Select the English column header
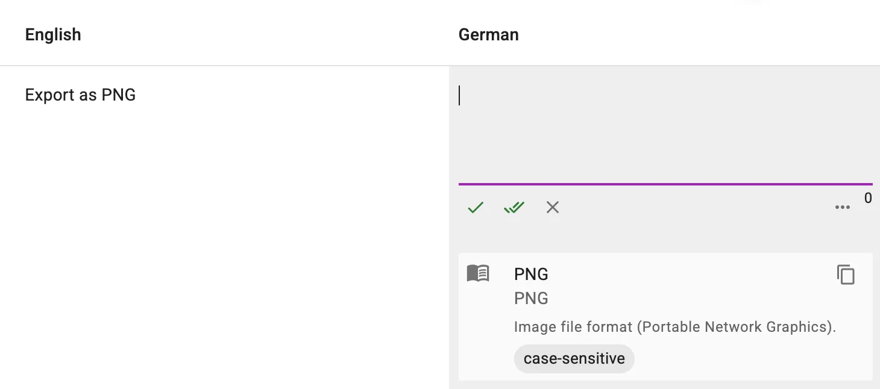The height and width of the screenshot is (389, 880). tap(53, 34)
